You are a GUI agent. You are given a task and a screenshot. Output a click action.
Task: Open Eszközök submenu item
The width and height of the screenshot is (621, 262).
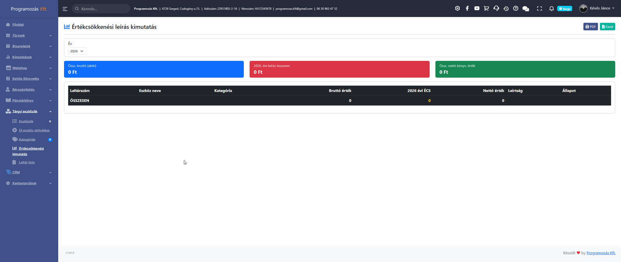click(26, 121)
